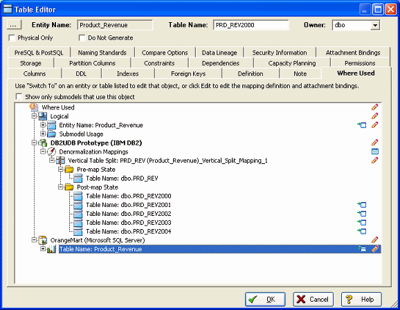This screenshot has width=400, height=310.
Task: Collapse the Post-map State folder
Action: click(x=60, y=187)
